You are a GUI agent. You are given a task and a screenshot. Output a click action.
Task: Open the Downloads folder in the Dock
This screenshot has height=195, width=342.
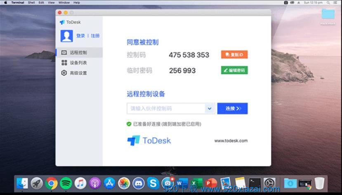[x=290, y=183]
